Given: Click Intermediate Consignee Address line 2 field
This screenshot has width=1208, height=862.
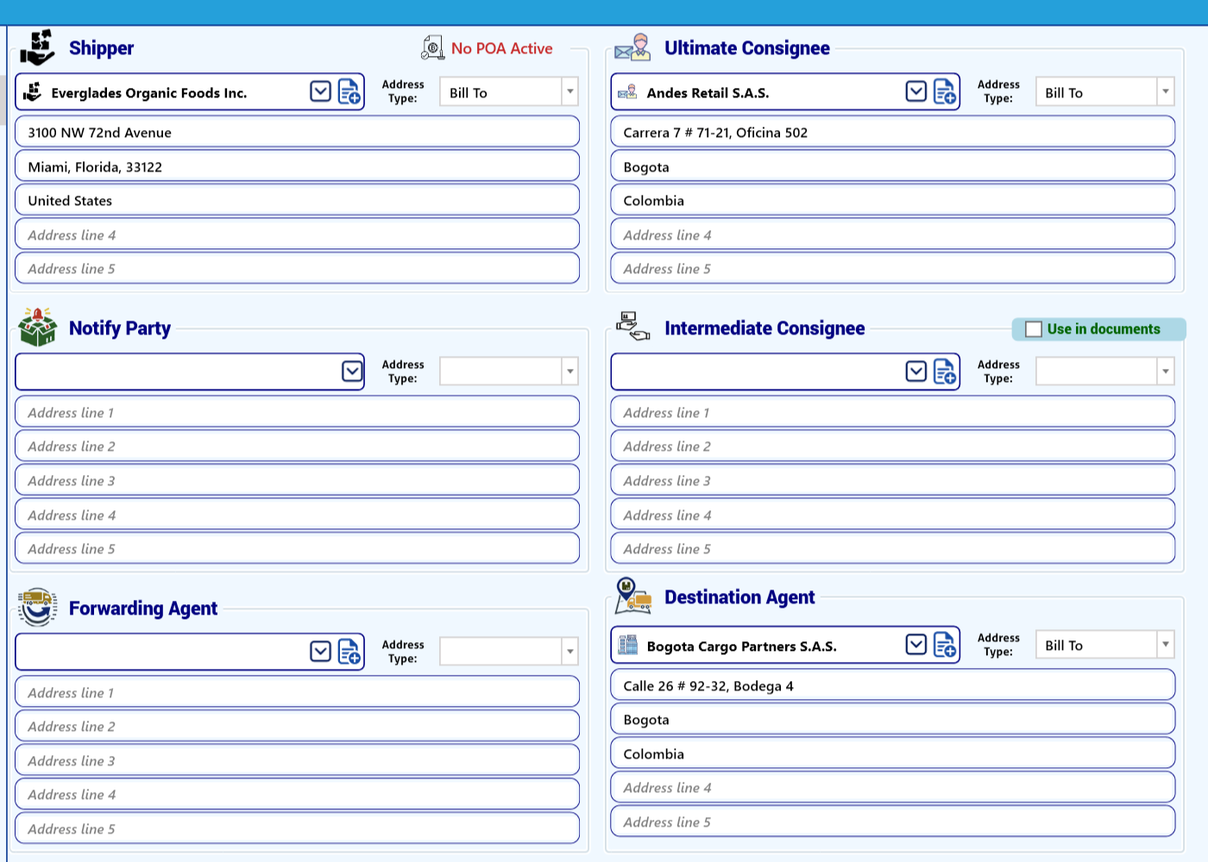Looking at the screenshot, I should tap(893, 446).
